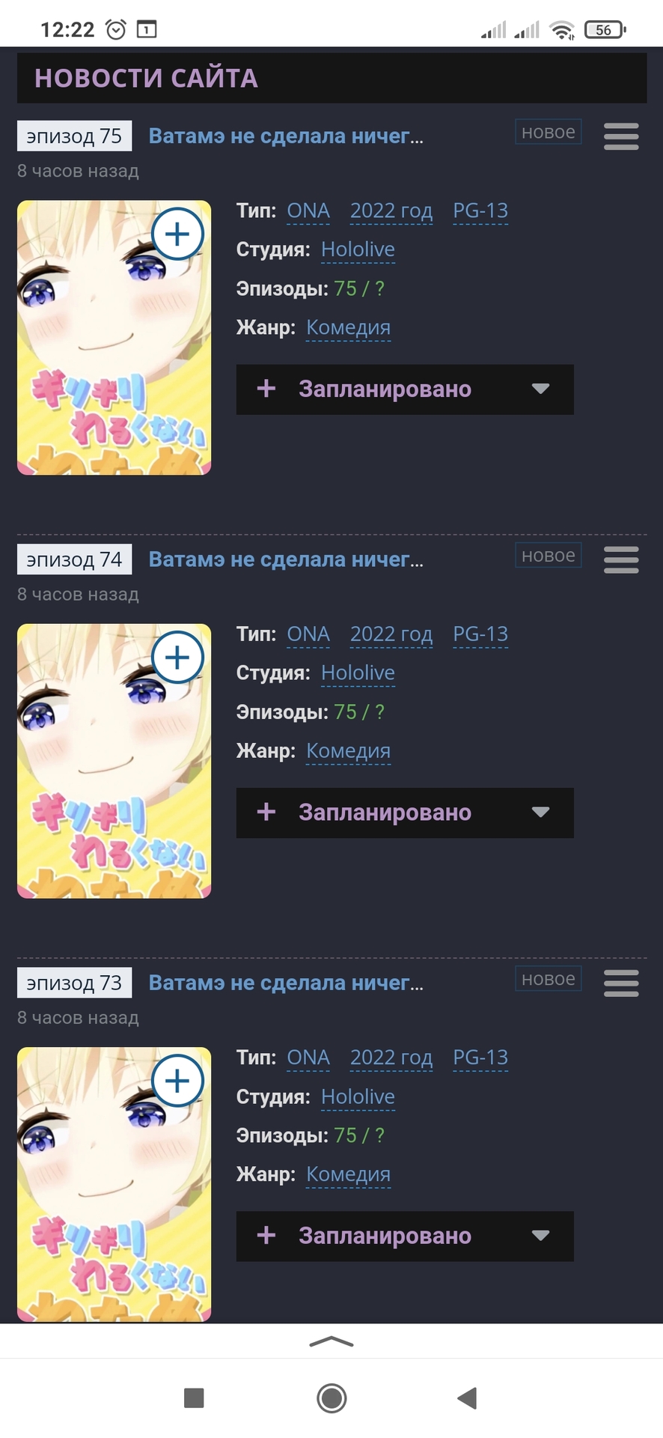Tap the эпизод 73 badge
This screenshot has height=1438, width=663.
point(74,983)
